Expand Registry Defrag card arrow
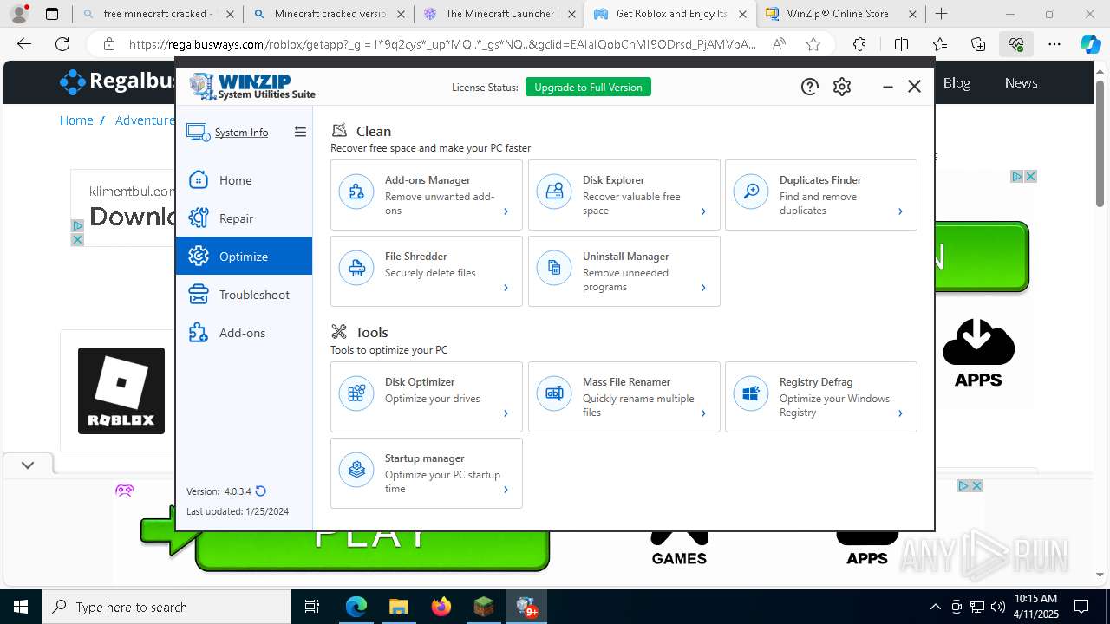The width and height of the screenshot is (1110, 624). 900,413
